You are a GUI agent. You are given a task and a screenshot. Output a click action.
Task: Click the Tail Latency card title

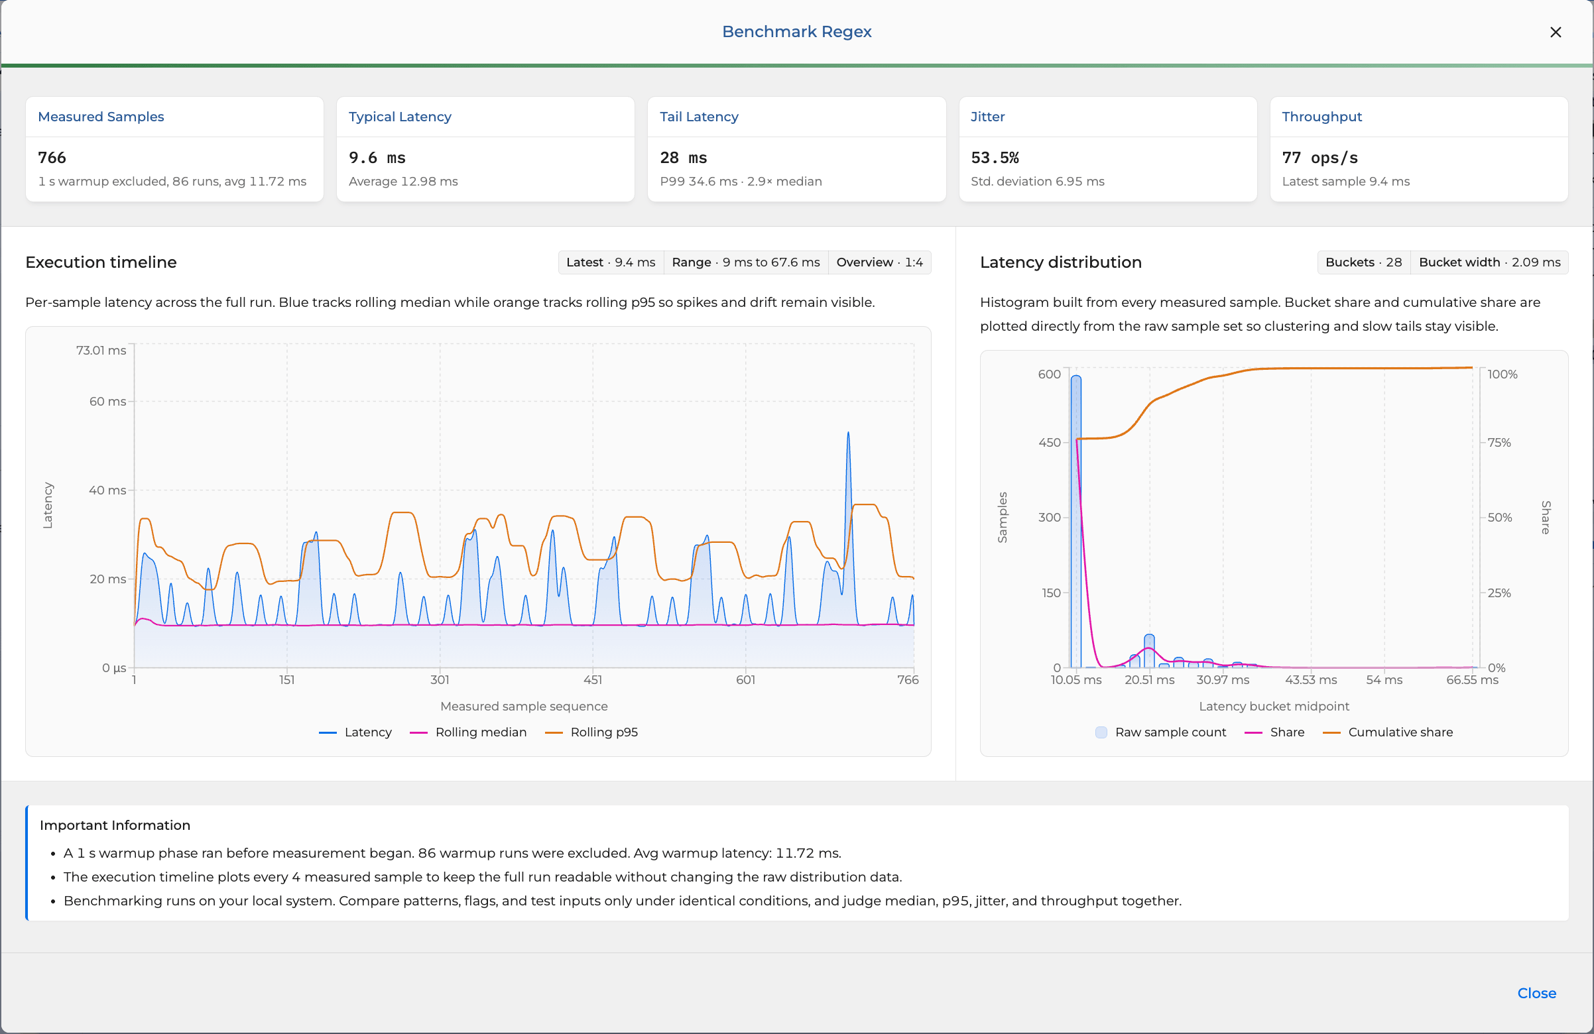(699, 117)
